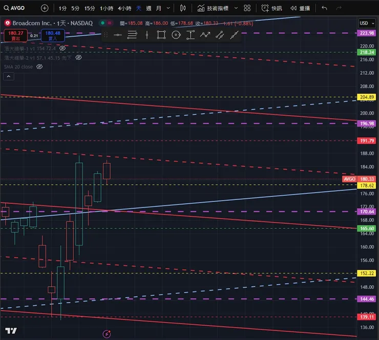Open the AVGO symbol search
The height and width of the screenshot is (340, 379).
coord(14,8)
